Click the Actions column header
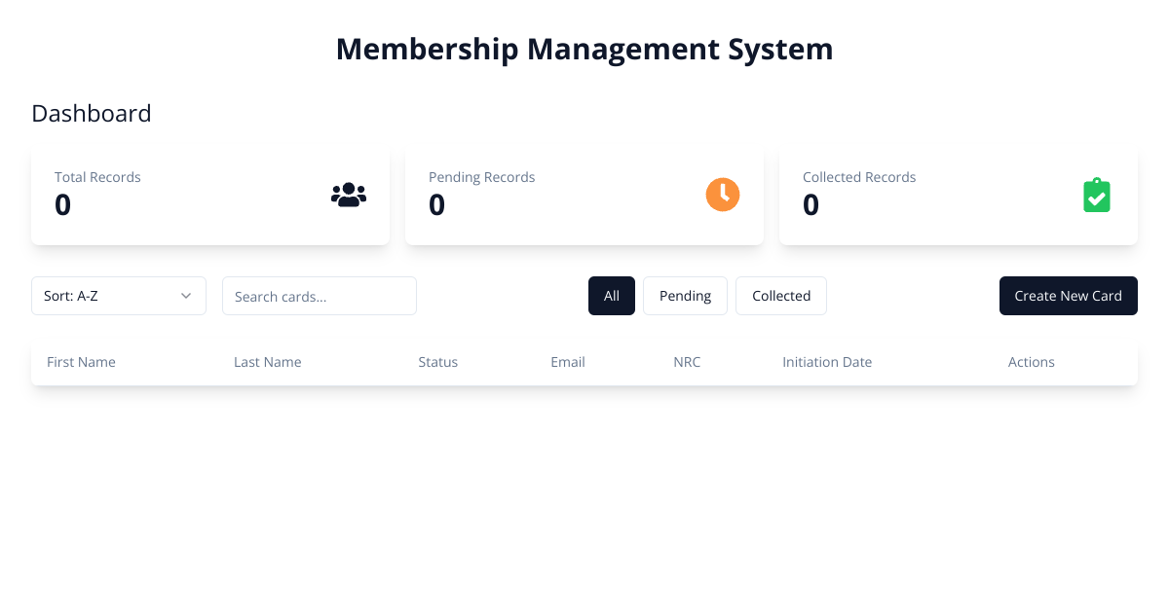This screenshot has width=1169, height=613. (x=1031, y=362)
